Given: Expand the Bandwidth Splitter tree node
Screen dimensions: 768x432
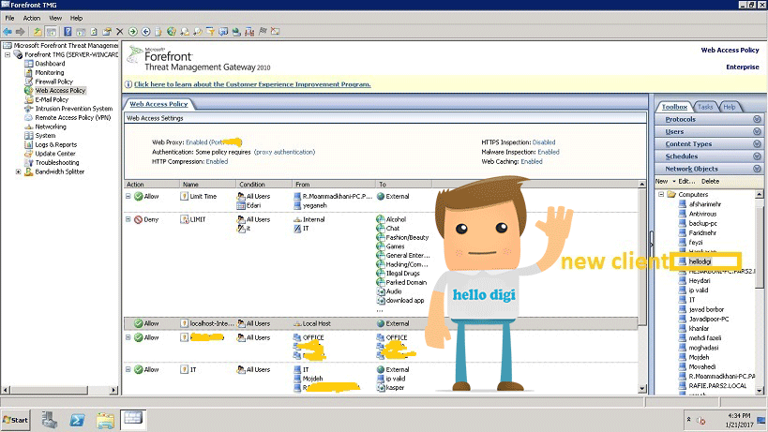Looking at the screenshot, I should coord(18,171).
